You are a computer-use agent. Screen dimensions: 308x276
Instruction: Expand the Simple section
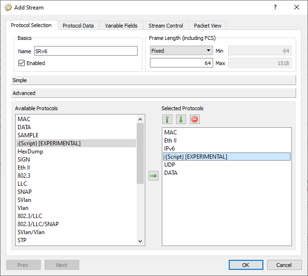tap(153, 80)
